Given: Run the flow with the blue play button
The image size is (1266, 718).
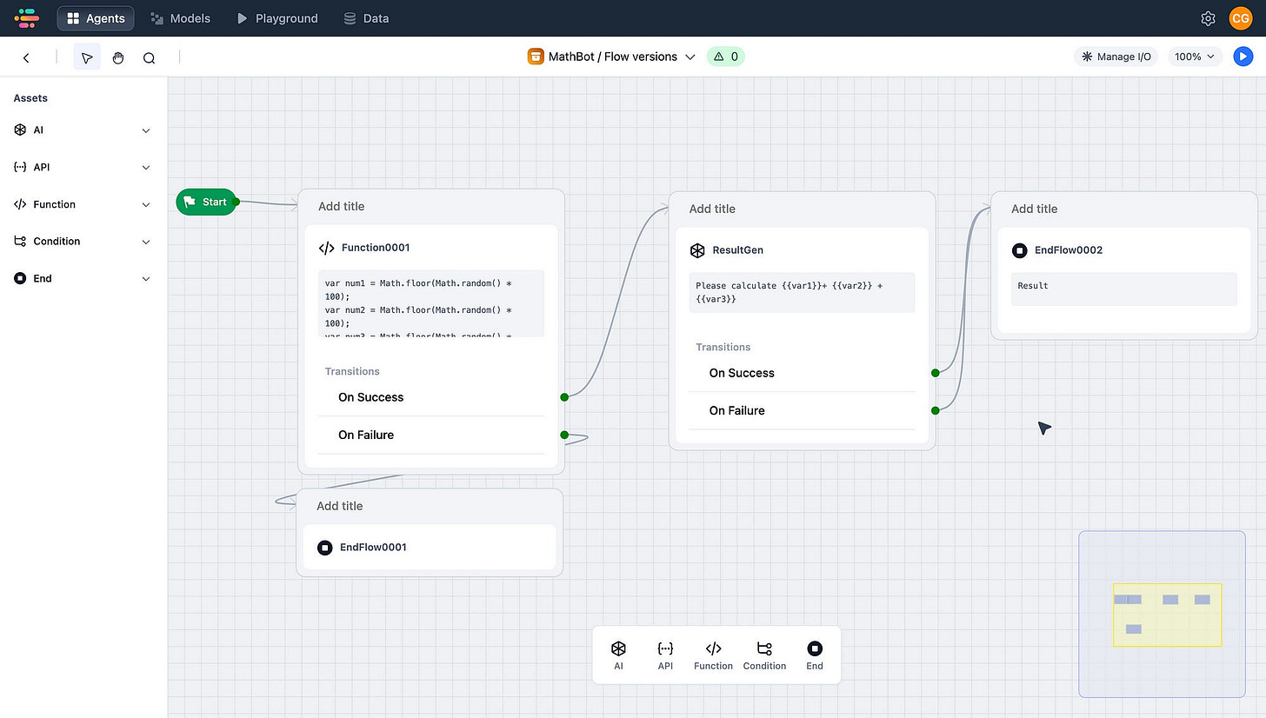Looking at the screenshot, I should point(1243,57).
